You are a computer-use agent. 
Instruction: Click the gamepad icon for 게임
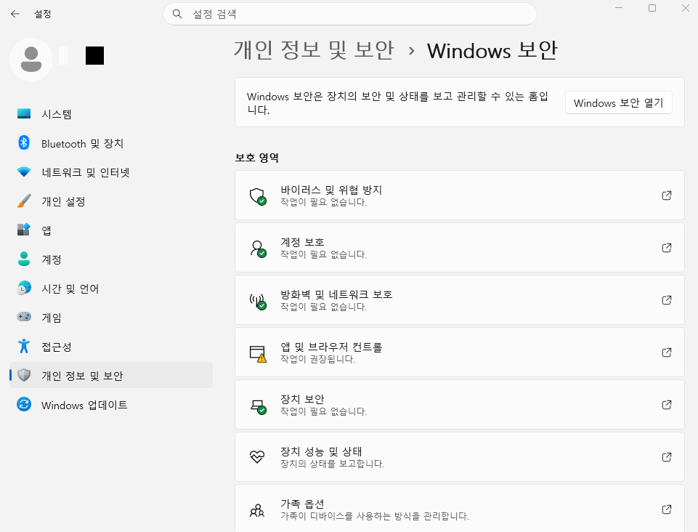point(24,317)
